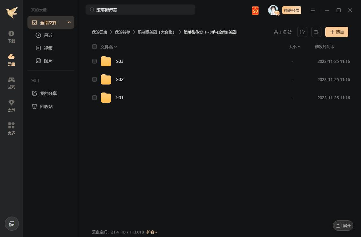Toggle the select-all checkbox in header
This screenshot has width=361, height=237.
click(94, 47)
